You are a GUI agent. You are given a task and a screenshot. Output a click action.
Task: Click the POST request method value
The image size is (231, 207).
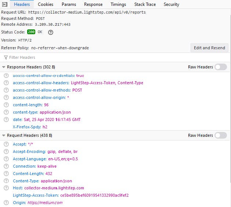(x=40, y=19)
